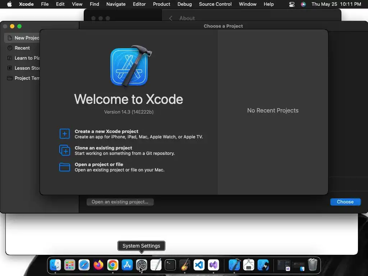Click the blue Choose button
Viewport: 368px width, 276px height.
[345, 202]
